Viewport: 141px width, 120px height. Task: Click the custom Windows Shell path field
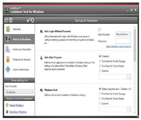(x=112, y=109)
